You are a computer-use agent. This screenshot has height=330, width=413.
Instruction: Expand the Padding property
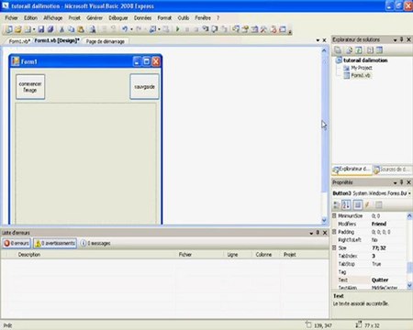334,232
